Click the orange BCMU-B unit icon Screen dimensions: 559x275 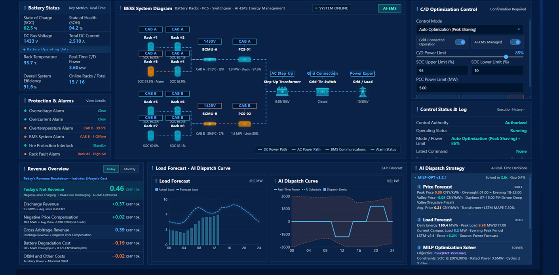(210, 124)
